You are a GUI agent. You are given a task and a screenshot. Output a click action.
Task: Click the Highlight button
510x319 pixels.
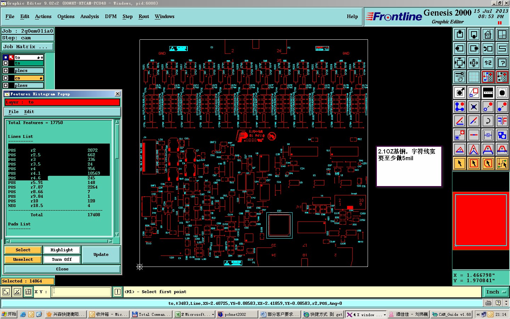pos(62,250)
